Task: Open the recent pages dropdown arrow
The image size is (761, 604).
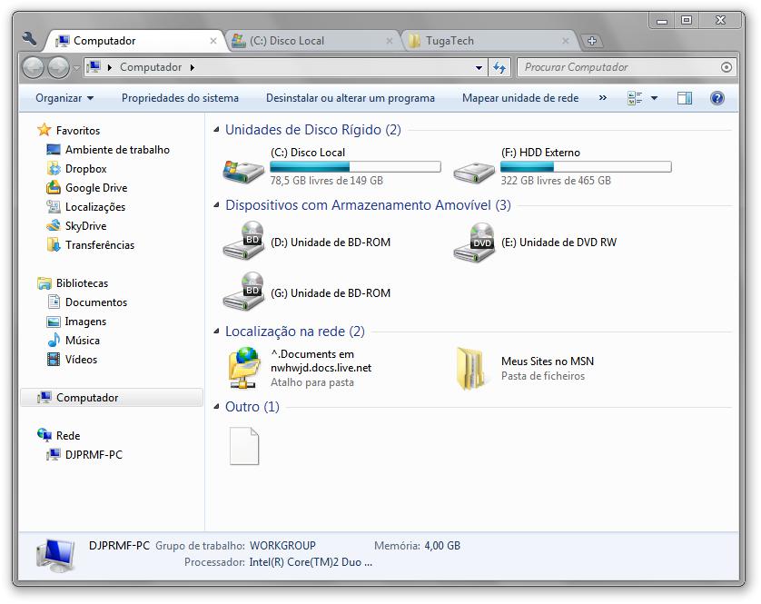Action: pos(76,67)
